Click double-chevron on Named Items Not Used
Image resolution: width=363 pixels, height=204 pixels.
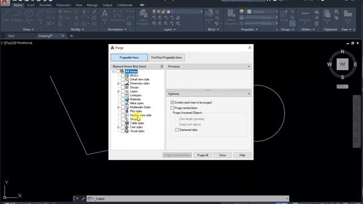[162, 66]
